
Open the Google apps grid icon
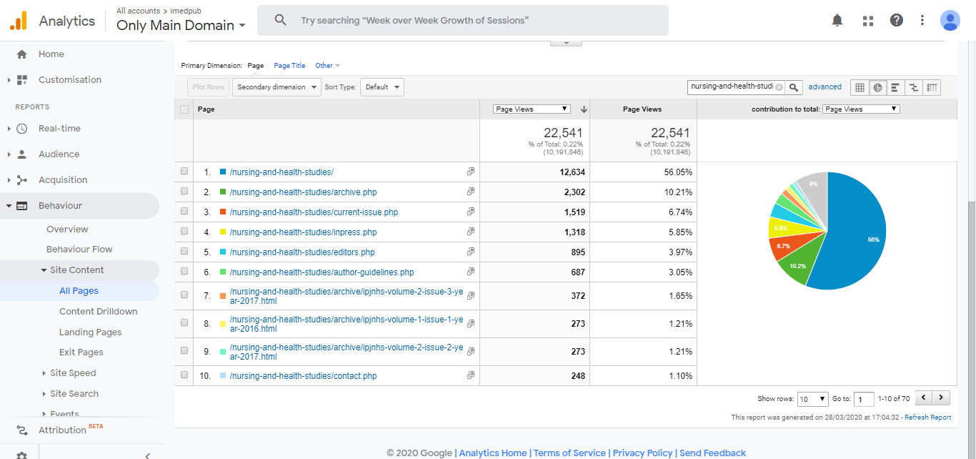pyautogui.click(x=868, y=21)
